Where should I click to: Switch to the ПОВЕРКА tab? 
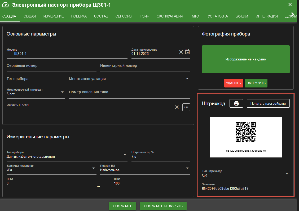79,16
